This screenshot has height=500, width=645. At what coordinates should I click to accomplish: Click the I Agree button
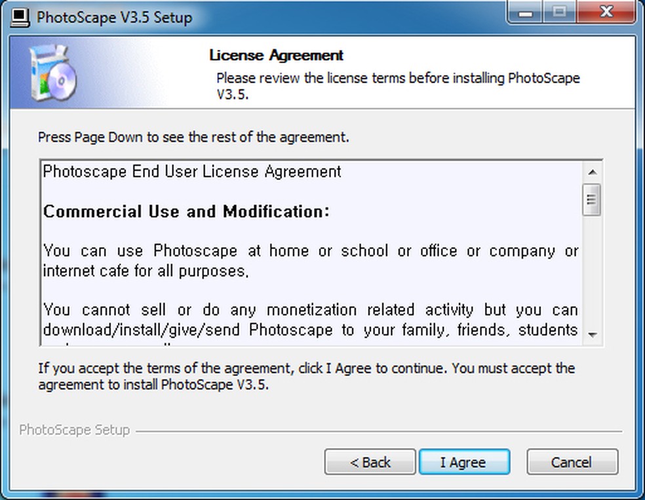(464, 462)
